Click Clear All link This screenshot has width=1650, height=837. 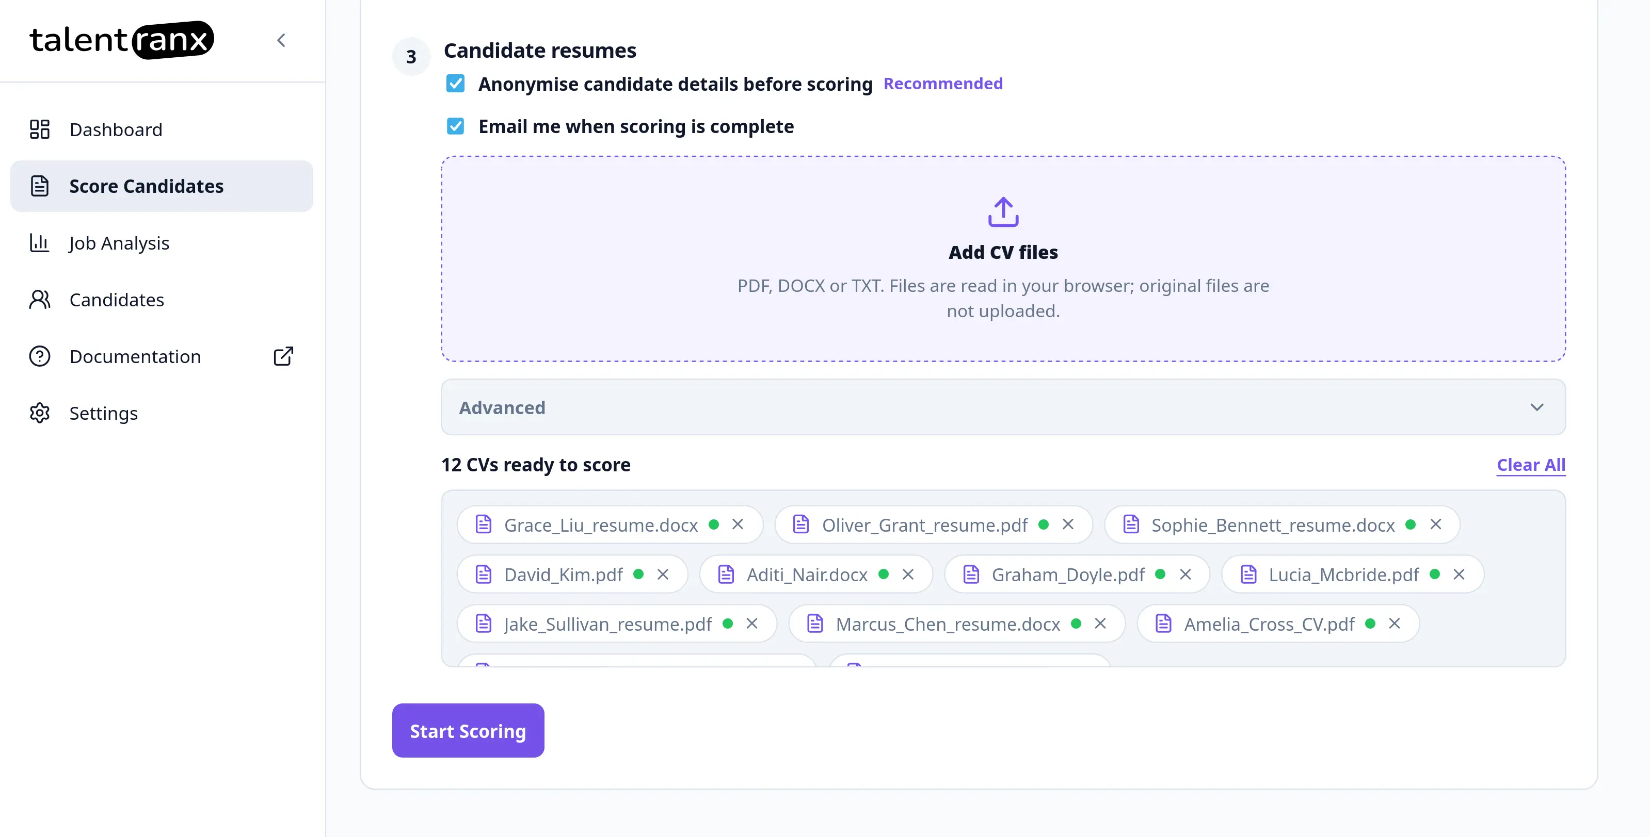coord(1531,465)
